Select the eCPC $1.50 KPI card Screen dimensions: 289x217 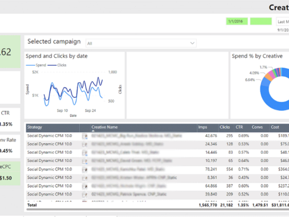tap(10, 173)
